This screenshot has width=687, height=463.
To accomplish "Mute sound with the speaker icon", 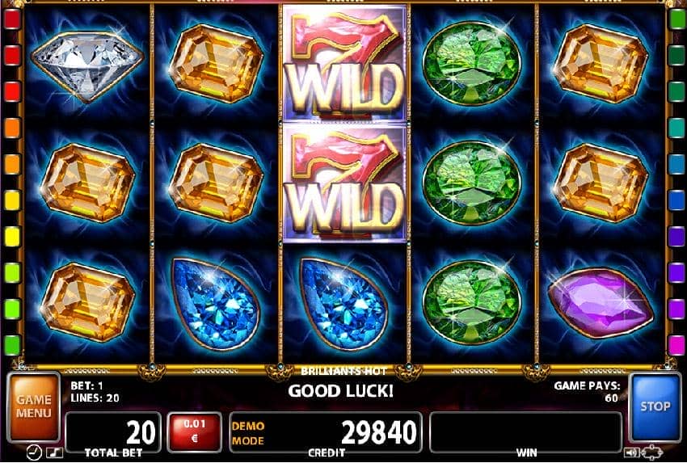I will (x=630, y=452).
